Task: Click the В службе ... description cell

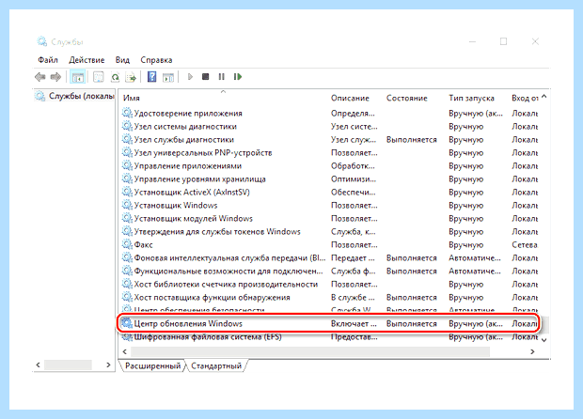Action: pos(353,297)
